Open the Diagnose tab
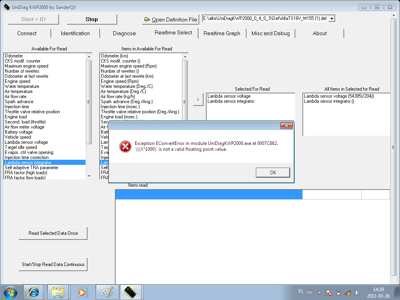 point(124,34)
